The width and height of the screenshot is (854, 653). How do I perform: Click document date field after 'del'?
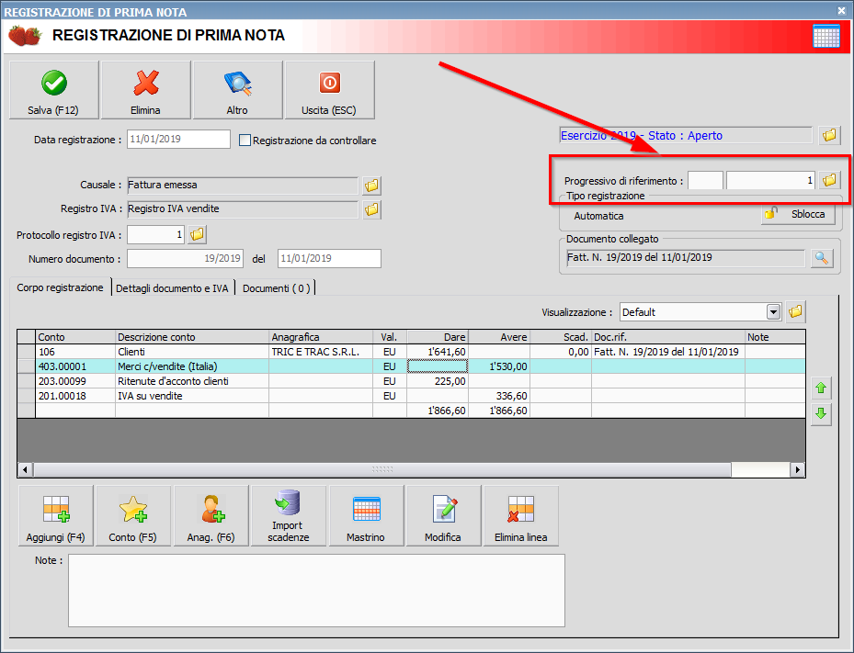pos(329,258)
